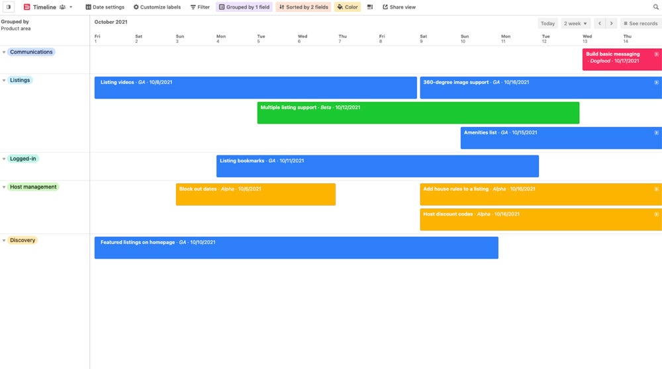Image resolution: width=662 pixels, height=369 pixels.
Task: Open Date settings
Action: click(105, 7)
